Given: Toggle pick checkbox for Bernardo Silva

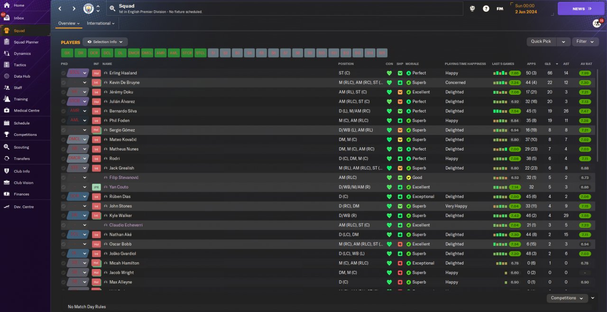Looking at the screenshot, I should coord(64,111).
